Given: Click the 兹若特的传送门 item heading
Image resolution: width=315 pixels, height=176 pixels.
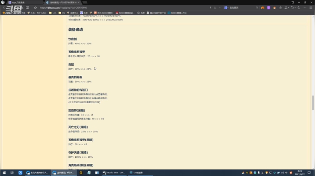Looking at the screenshot, I should 78,90.
